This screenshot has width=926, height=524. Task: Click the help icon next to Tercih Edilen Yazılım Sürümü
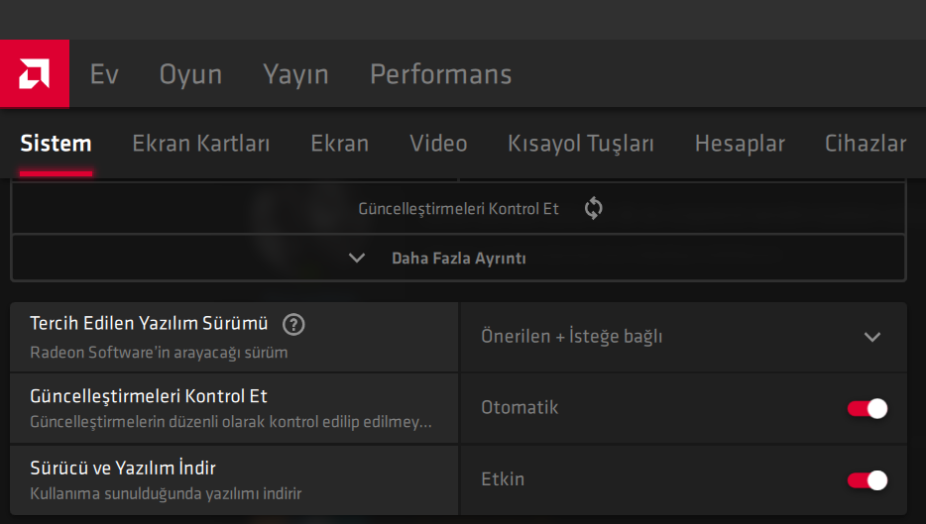(293, 324)
